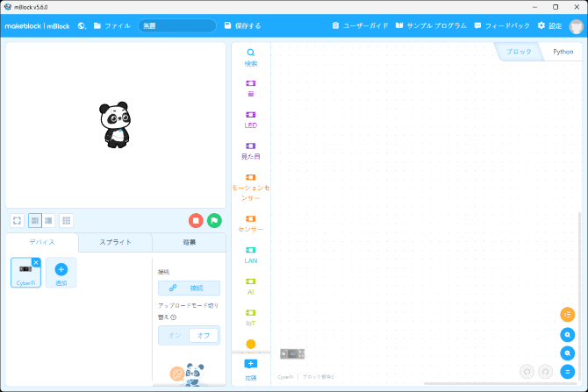Select the orange circle block category
This screenshot has width=588, height=392.
point(250,344)
